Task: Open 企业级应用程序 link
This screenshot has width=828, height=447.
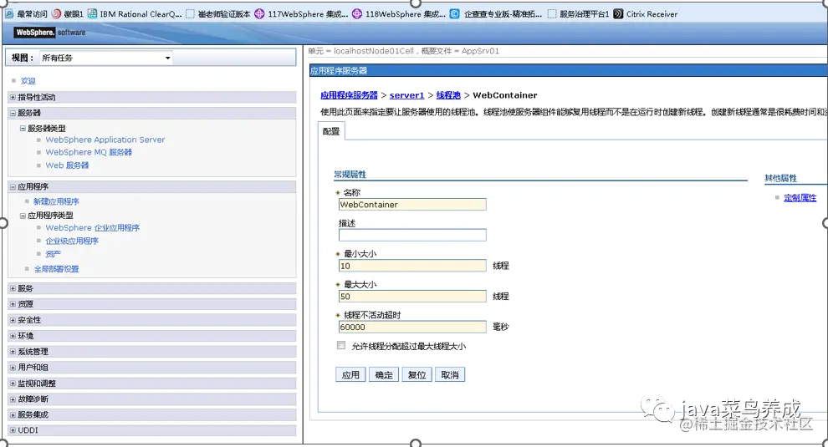Action: point(72,241)
